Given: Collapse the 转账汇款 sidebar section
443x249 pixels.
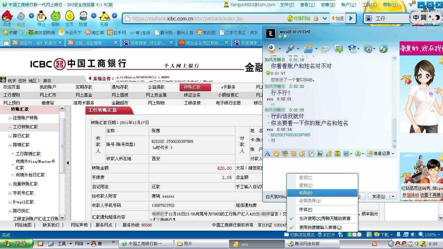Looking at the screenshot, I should pyautogui.click(x=8, y=109).
